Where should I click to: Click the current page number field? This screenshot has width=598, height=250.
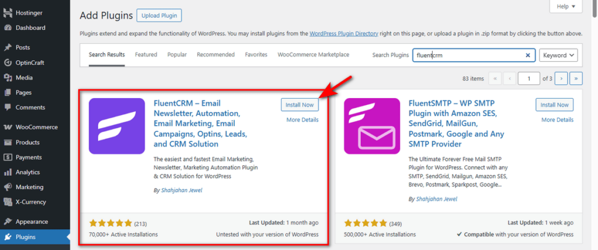[x=529, y=78]
